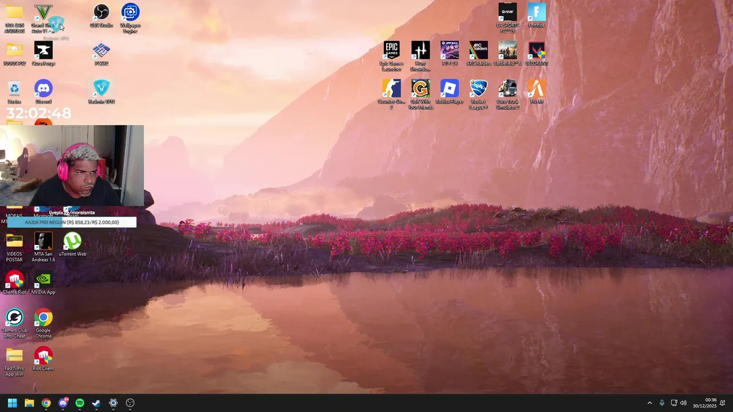Open the FastTvPro App Win folder

tap(14, 362)
